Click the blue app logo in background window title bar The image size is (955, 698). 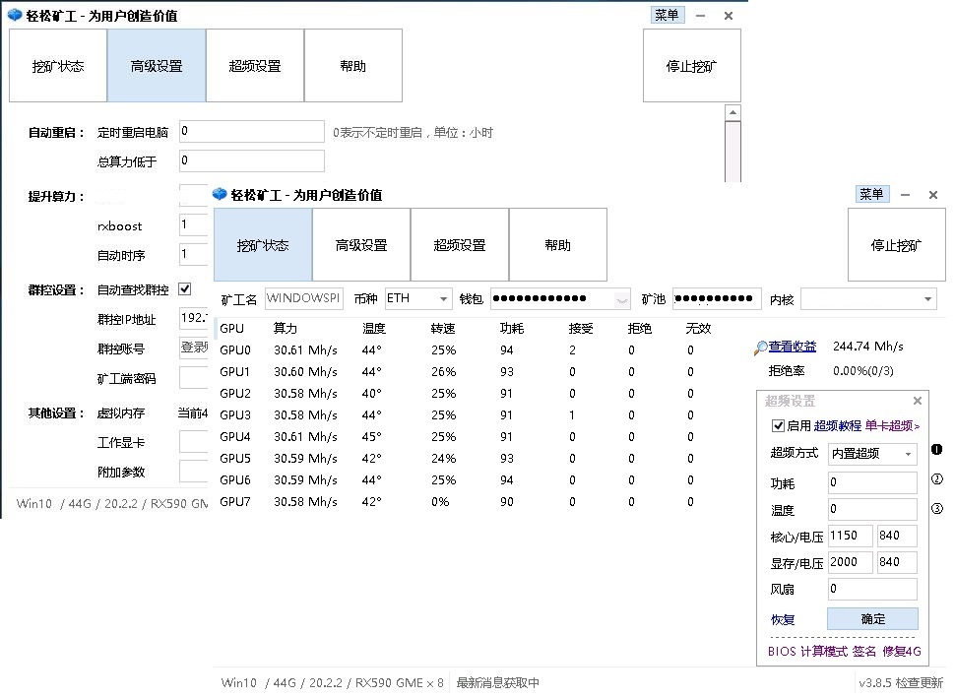[14, 16]
